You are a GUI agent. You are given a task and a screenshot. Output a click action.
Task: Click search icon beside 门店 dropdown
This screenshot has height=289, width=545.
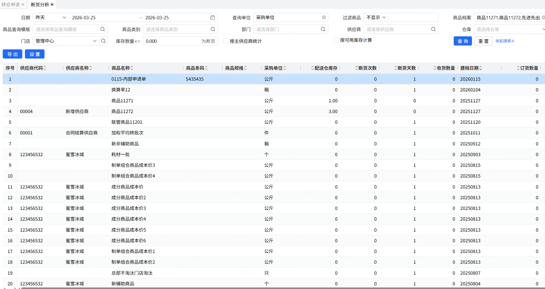103,41
